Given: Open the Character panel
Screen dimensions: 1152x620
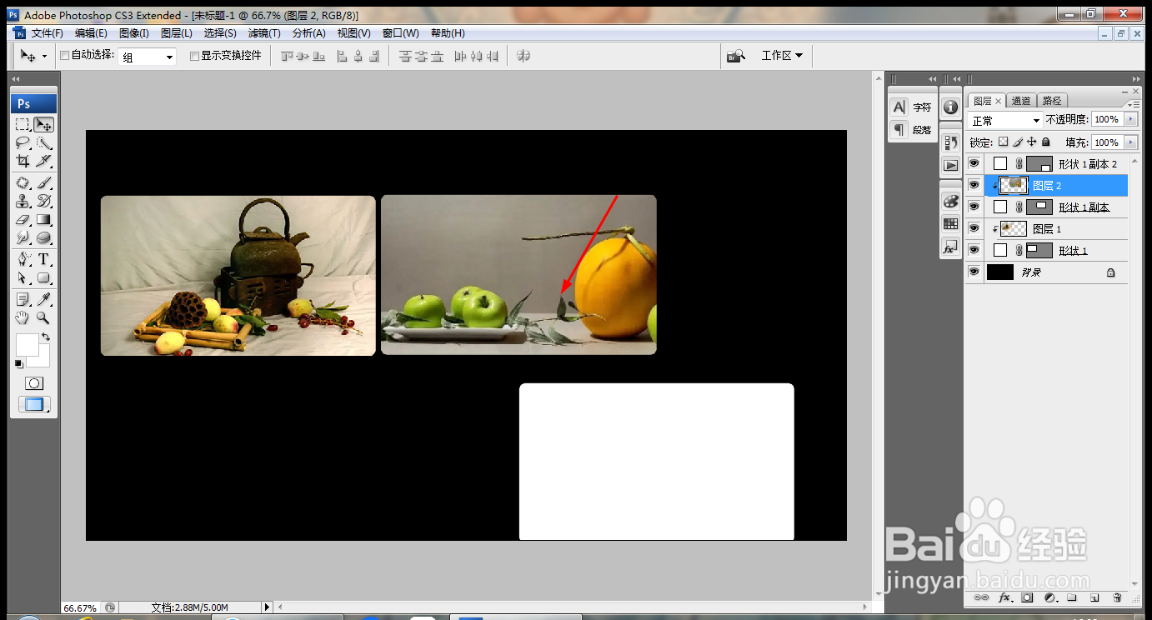Looking at the screenshot, I should coord(912,107).
